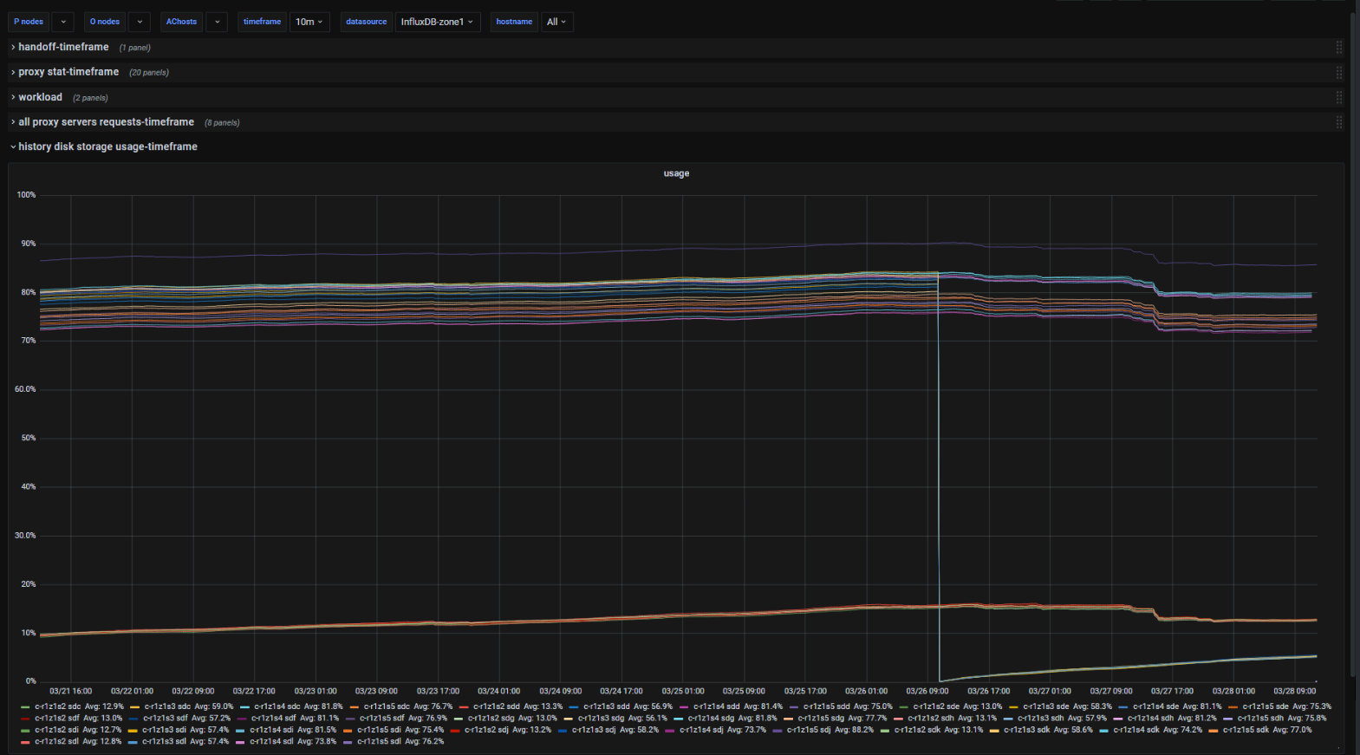Select the InfluxDB-zone1 datasource dropdown
The image size is (1360, 755).
click(x=437, y=22)
